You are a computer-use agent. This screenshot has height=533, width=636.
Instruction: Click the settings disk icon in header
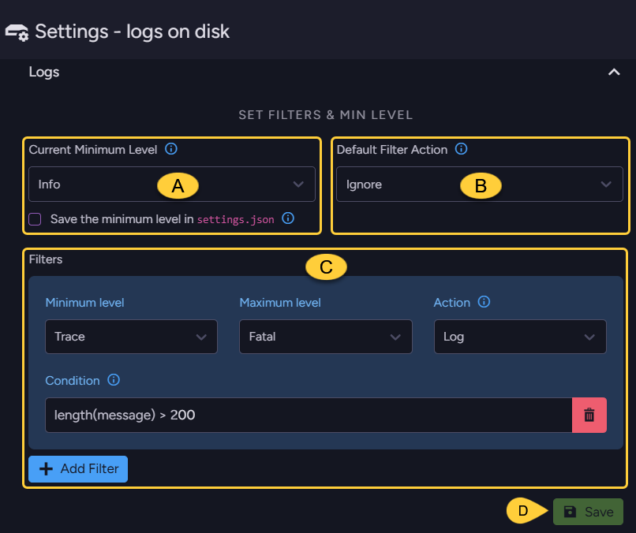click(17, 32)
